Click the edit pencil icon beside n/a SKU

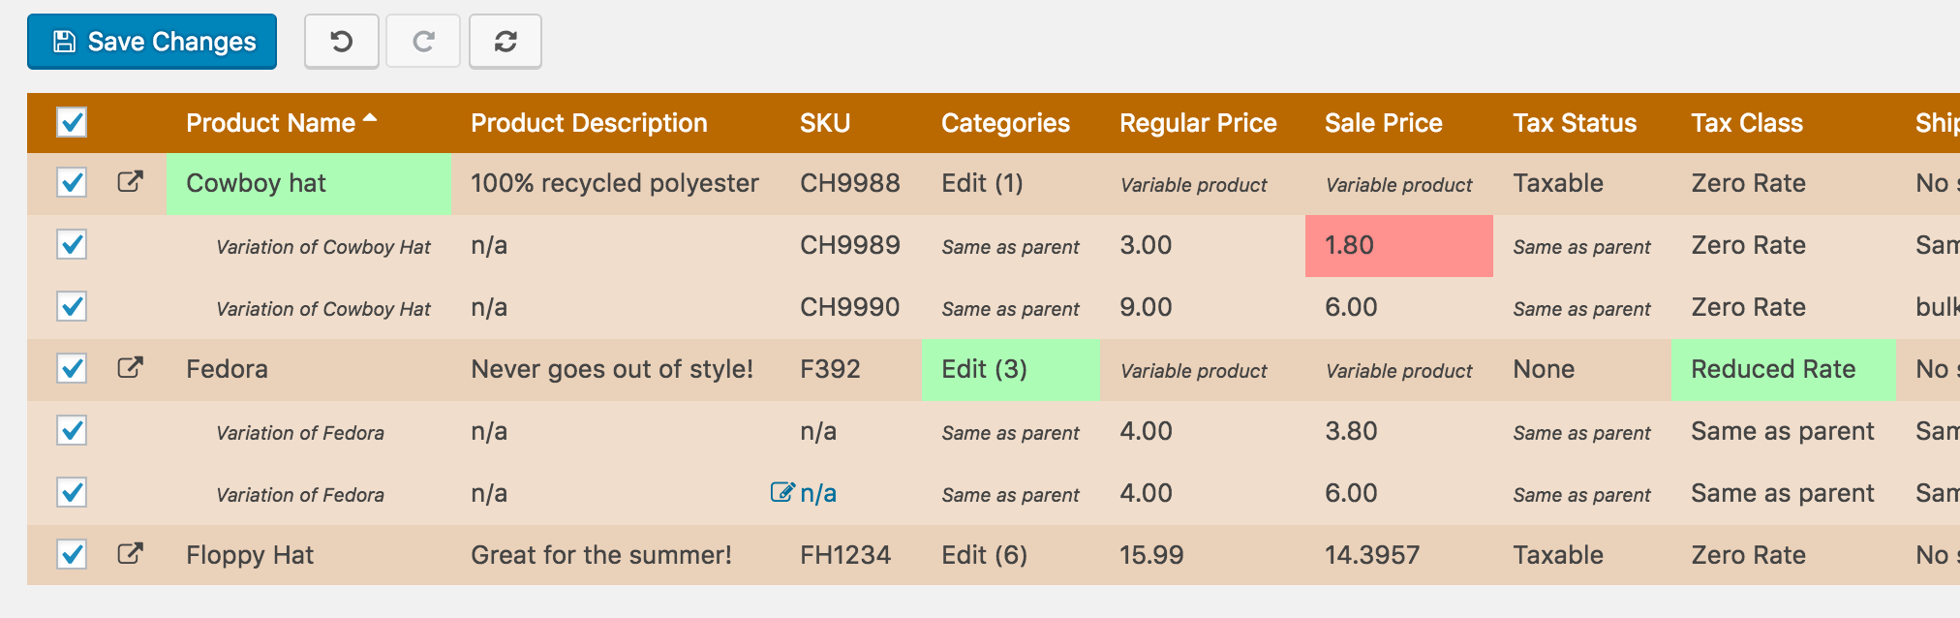[x=781, y=492]
